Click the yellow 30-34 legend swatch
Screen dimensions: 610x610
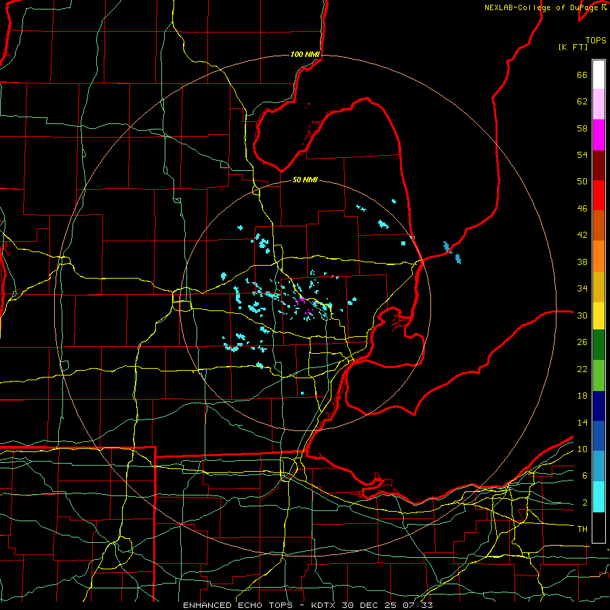[x=598, y=316]
